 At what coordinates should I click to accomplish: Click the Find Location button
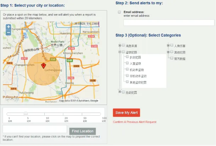coord(83,131)
